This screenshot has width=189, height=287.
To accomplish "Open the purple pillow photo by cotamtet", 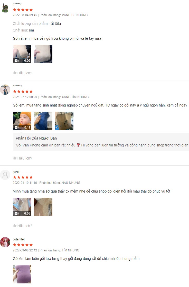I will pyautogui.click(x=22, y=274).
